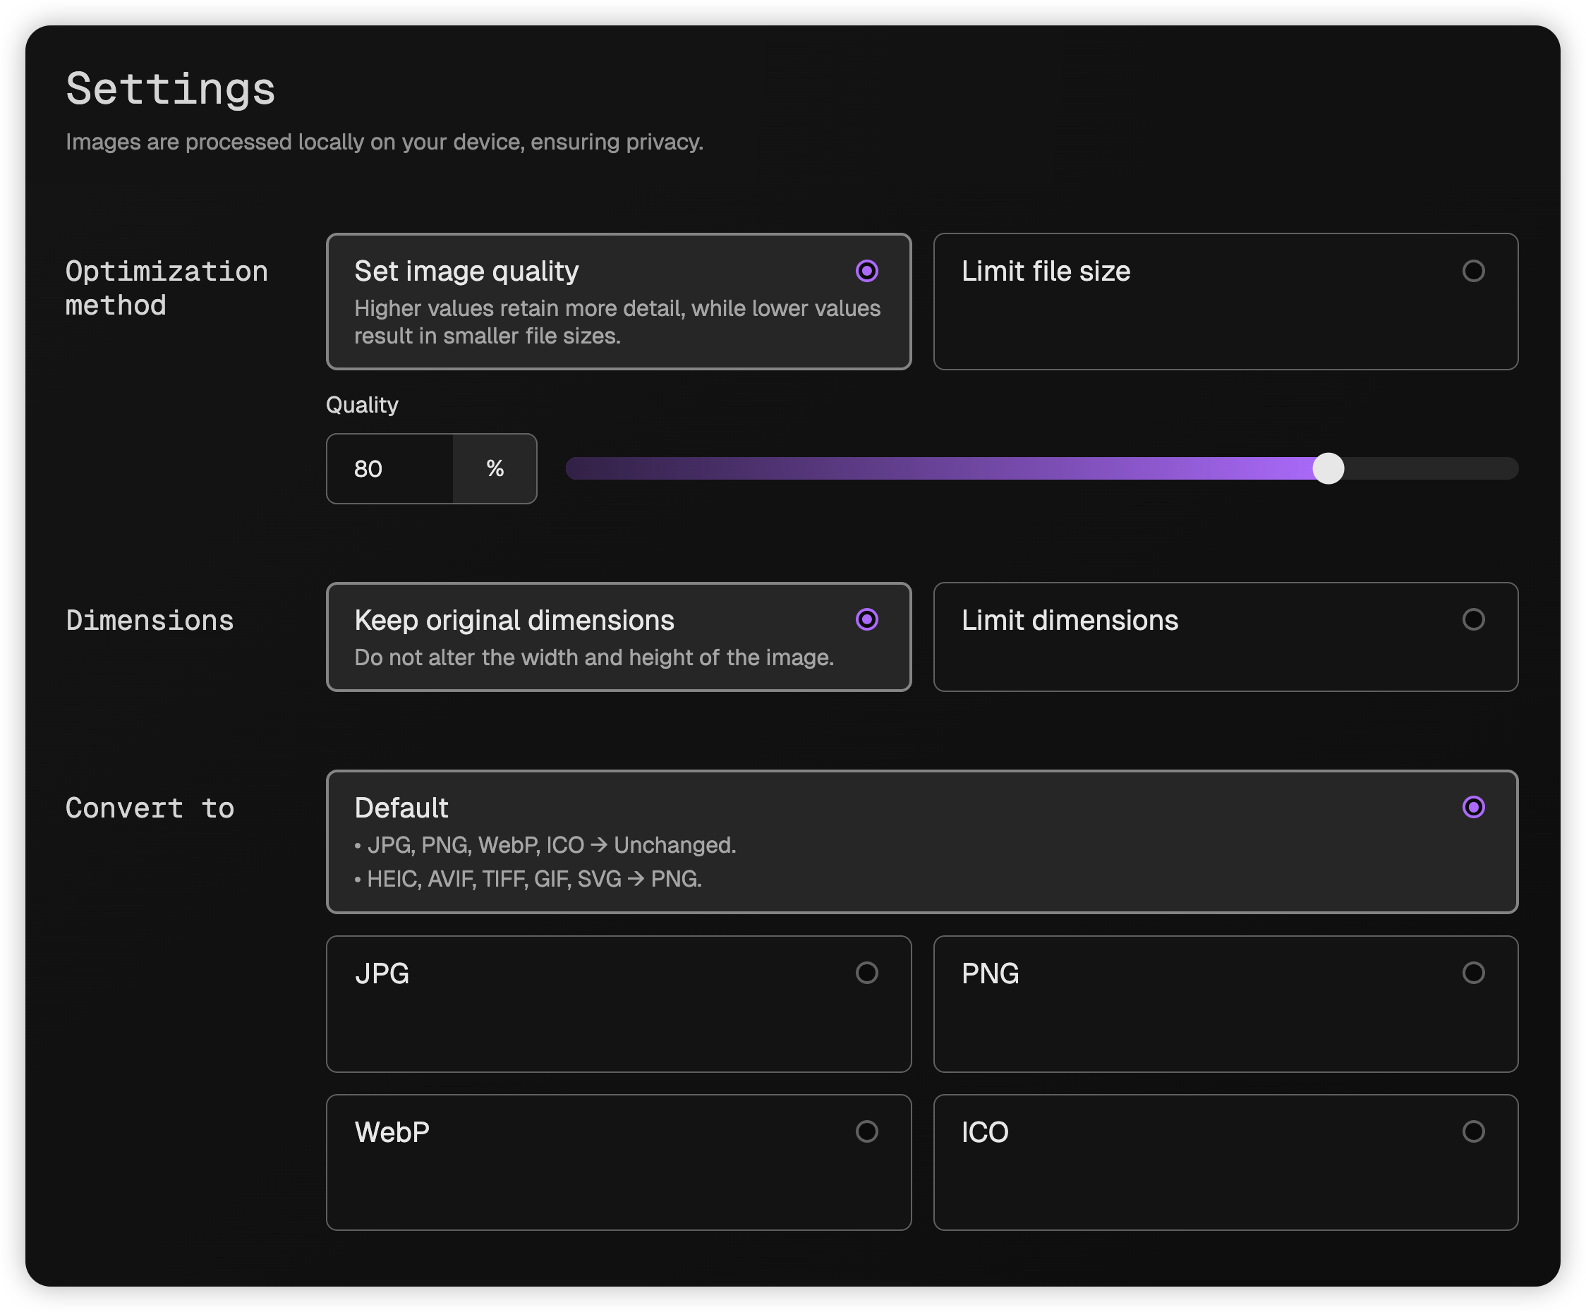This screenshot has width=1586, height=1312.
Task: Click the percent unit label beside Quality
Action: [x=495, y=469]
